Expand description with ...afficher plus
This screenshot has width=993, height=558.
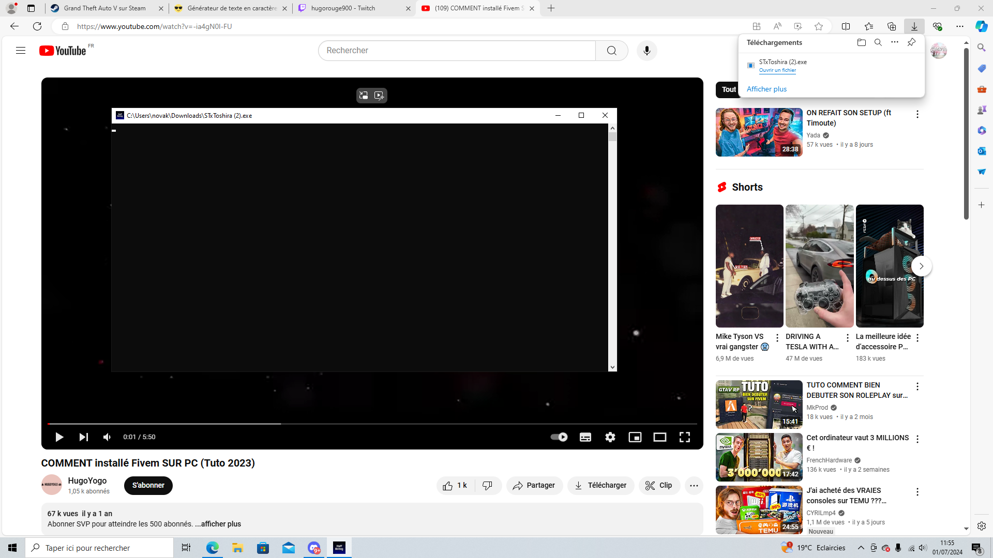[x=218, y=524]
